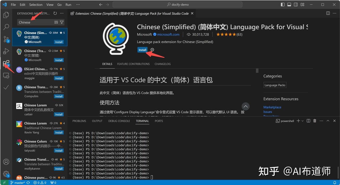340x185 pixels.
Task: Open the Manage gear next to Install
Action: (152, 50)
